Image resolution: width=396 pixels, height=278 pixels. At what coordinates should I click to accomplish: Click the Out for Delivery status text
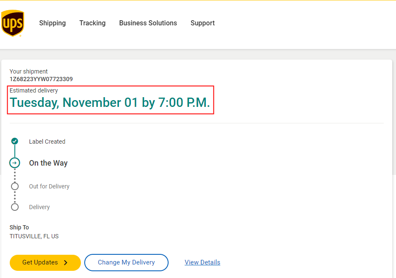click(x=49, y=186)
